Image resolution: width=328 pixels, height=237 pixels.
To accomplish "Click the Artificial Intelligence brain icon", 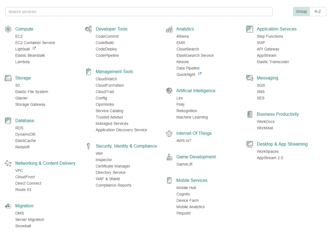I will click(169, 91).
